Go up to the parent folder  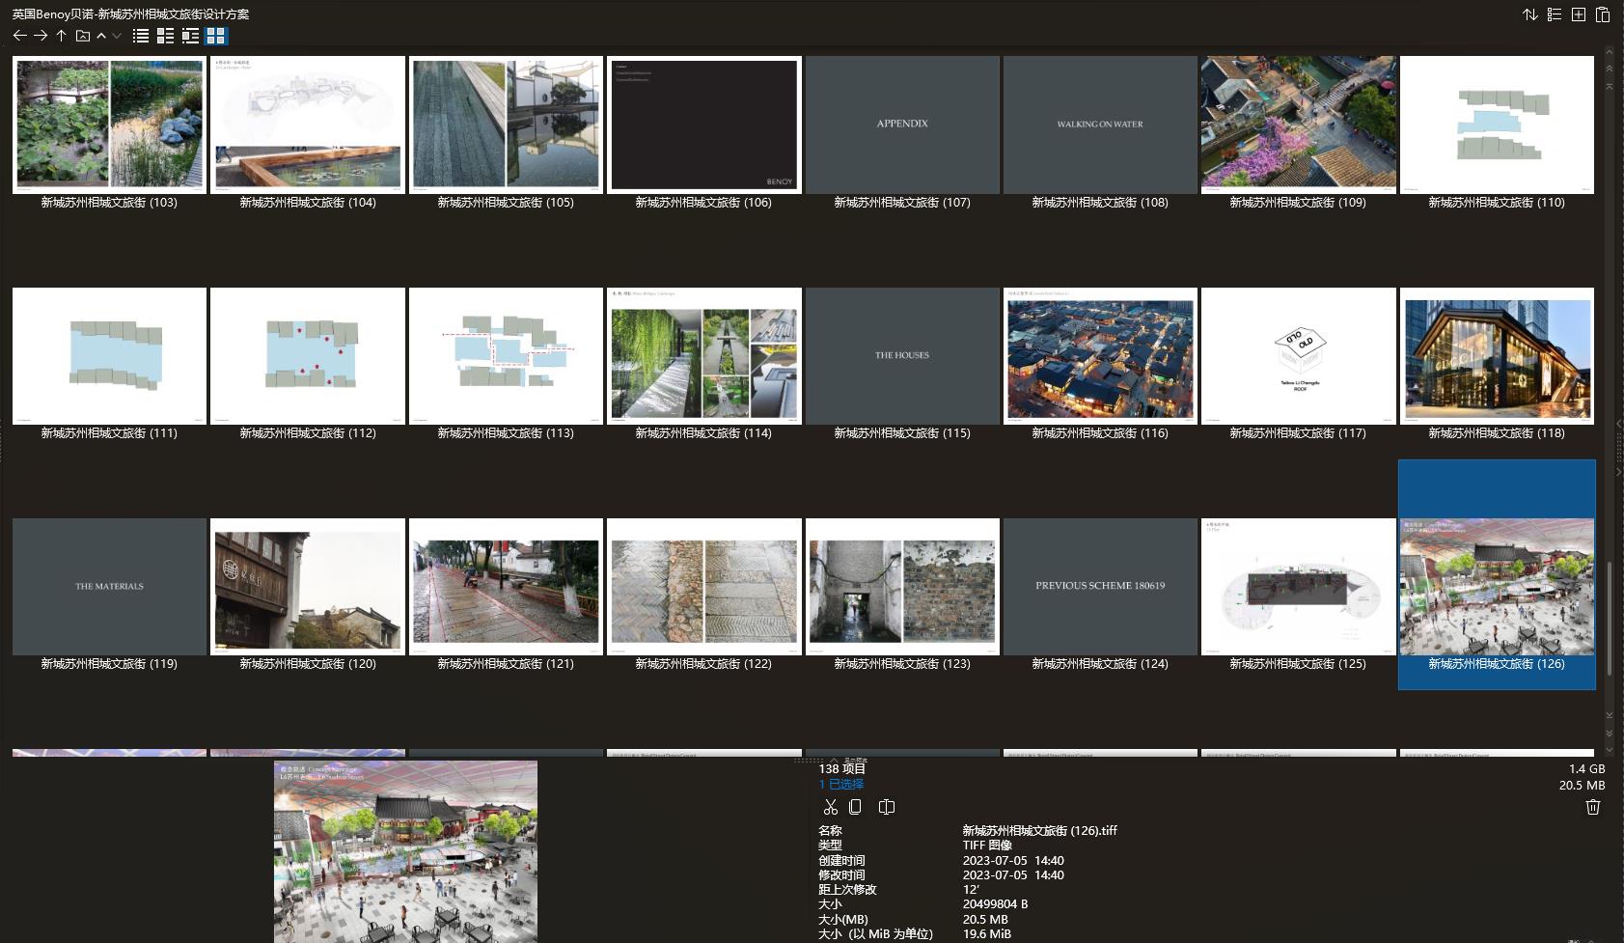tap(61, 36)
